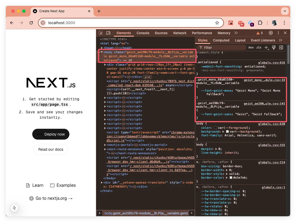The width and height of the screenshot is (296, 222).
Task: Expand the next-route-announcer element node
Action: [x=105, y=149]
